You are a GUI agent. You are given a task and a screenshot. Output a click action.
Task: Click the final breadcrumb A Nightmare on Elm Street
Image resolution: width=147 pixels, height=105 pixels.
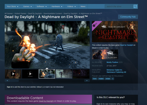click(x=83, y=14)
